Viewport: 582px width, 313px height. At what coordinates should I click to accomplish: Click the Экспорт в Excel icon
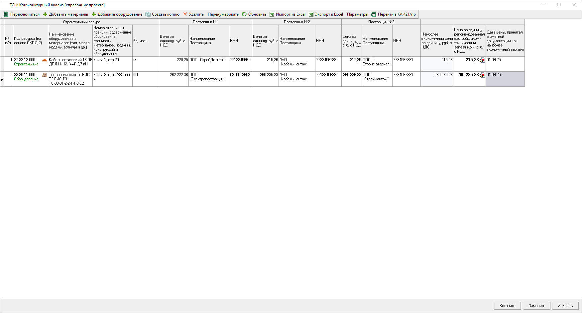click(311, 14)
